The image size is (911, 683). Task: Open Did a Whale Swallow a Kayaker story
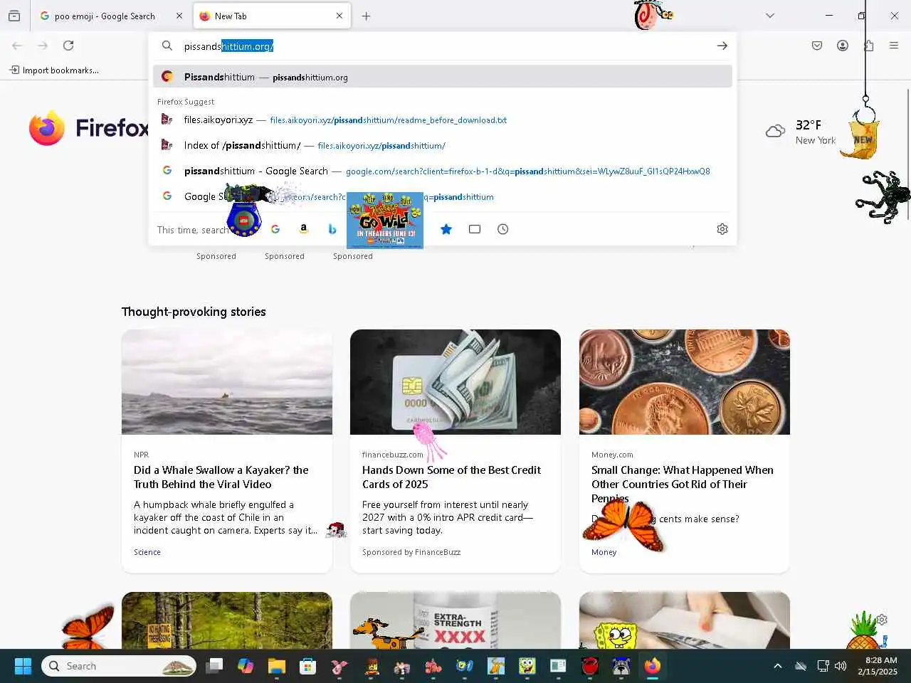221,477
